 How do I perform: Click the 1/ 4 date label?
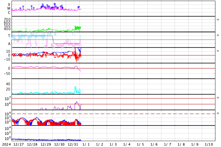tap(127, 145)
